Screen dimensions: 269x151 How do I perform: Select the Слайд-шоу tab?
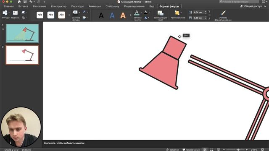[112, 6]
